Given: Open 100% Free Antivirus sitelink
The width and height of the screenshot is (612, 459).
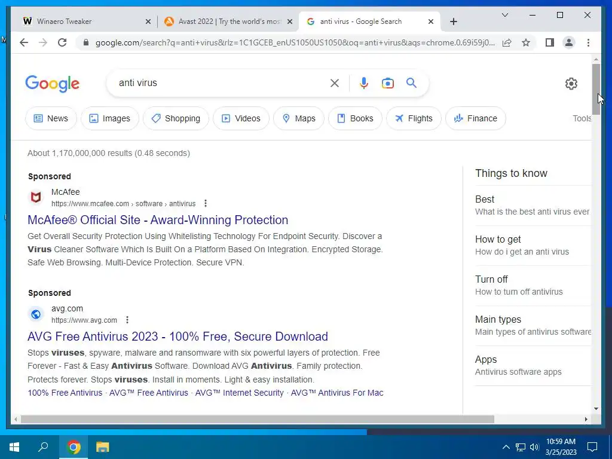Looking at the screenshot, I should coord(65,393).
